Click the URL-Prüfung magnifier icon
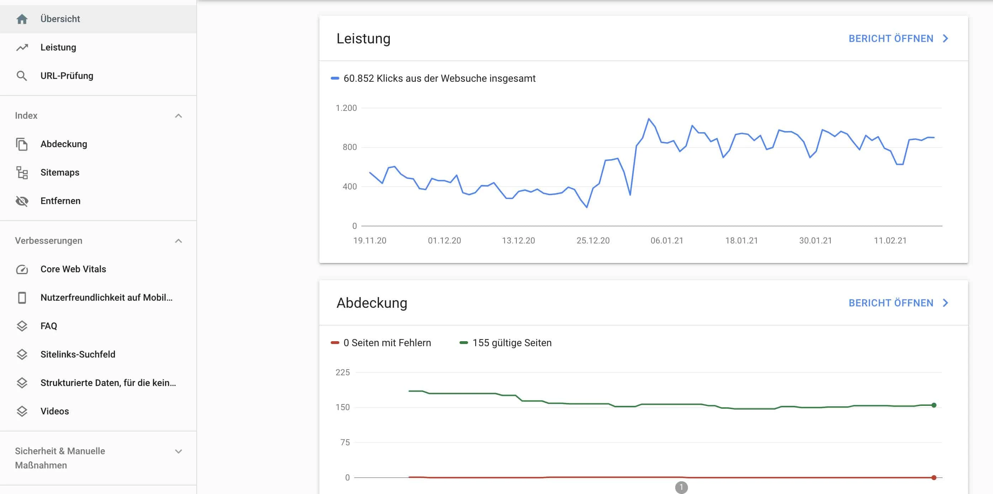The width and height of the screenshot is (993, 494). click(x=22, y=76)
